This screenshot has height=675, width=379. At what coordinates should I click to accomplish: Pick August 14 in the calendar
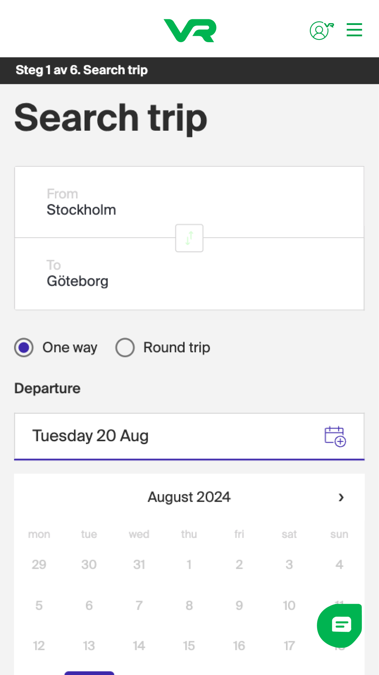[x=139, y=646]
